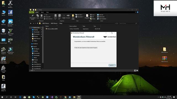Click History in the ribbon
Image resolution: width=177 pixels, height=99 pixels.
tap(93, 19)
